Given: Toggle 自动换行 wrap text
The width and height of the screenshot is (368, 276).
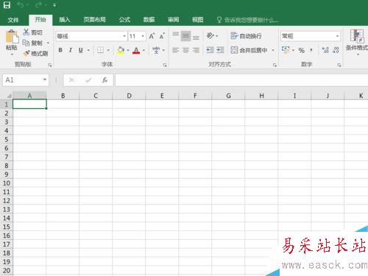Looking at the screenshot, I should click(x=246, y=36).
